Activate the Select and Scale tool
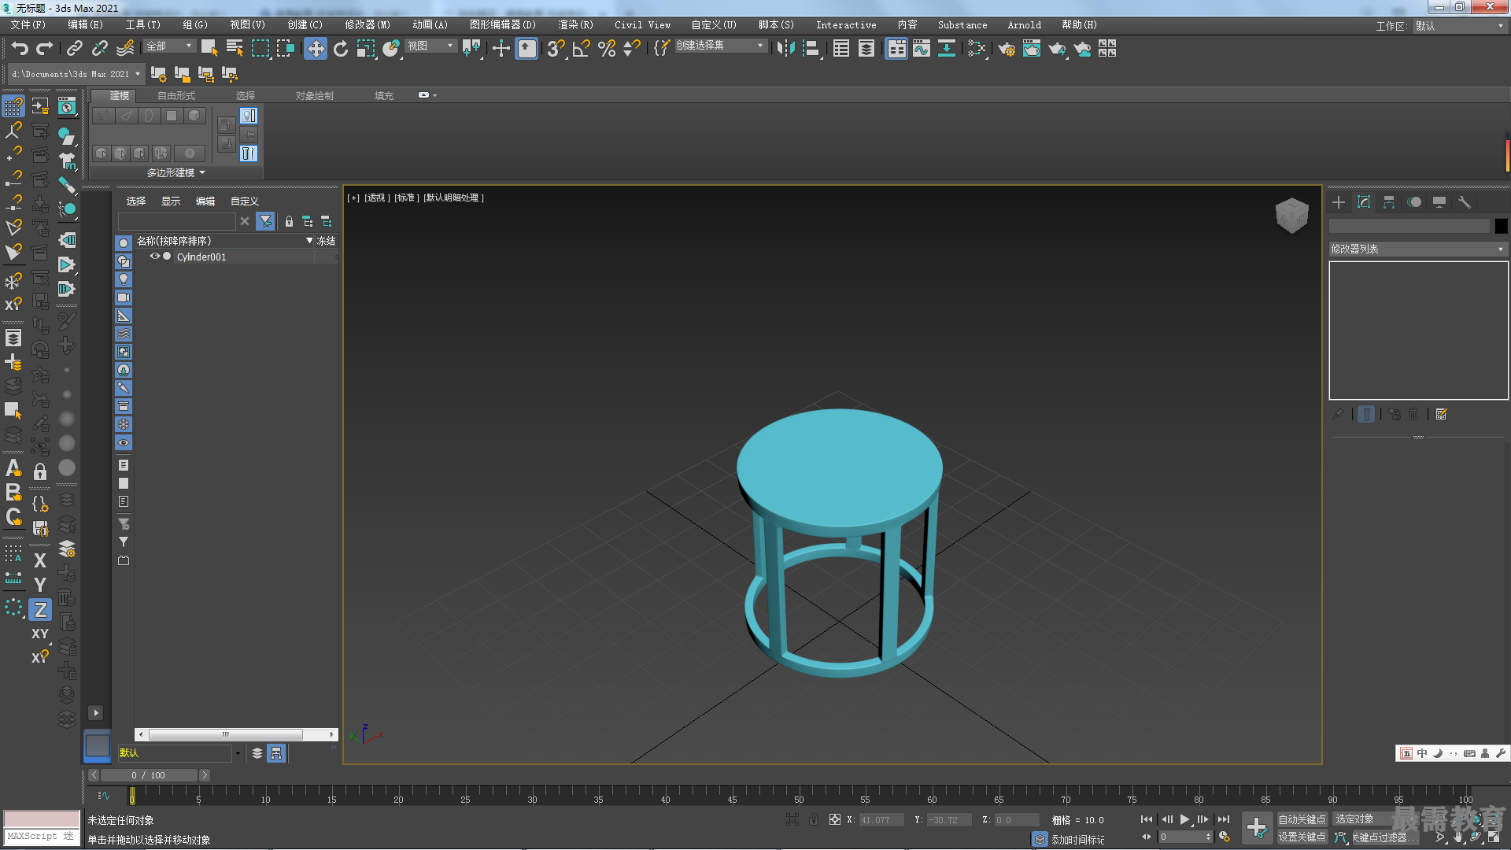 (x=366, y=49)
